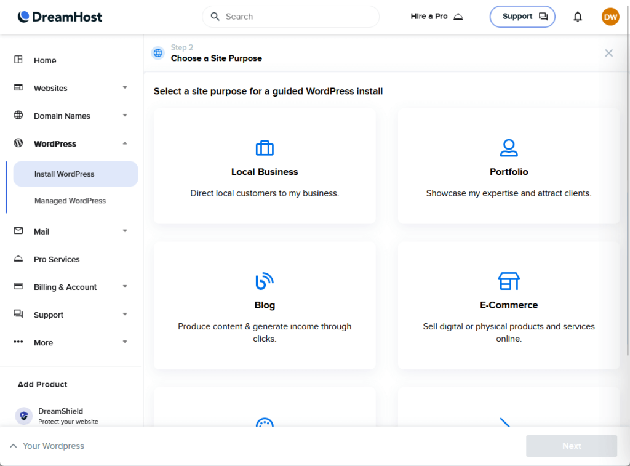This screenshot has width=630, height=466.
Task: Click the Blog feed icon
Action: [265, 281]
